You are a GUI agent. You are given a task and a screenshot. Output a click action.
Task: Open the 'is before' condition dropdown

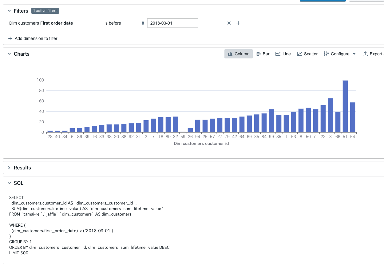click(124, 23)
